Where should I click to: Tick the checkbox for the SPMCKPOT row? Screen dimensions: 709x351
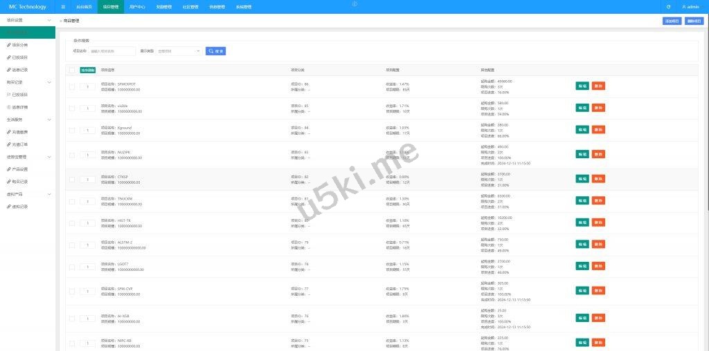[72, 86]
